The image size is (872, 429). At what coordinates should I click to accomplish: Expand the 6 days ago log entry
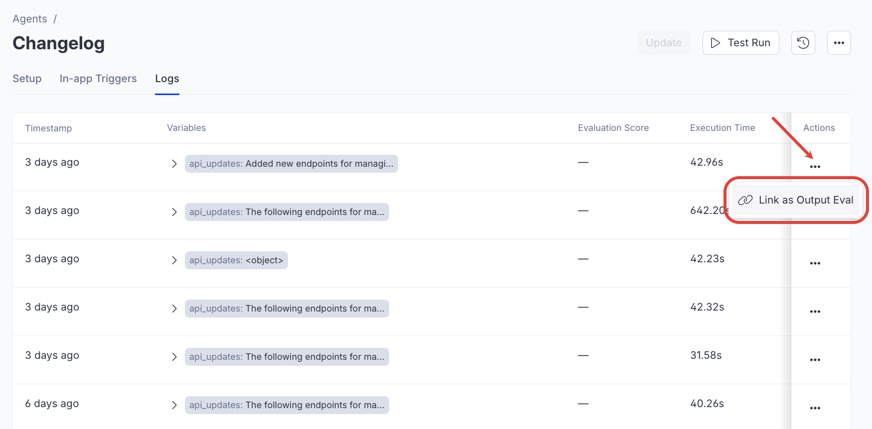coord(174,405)
